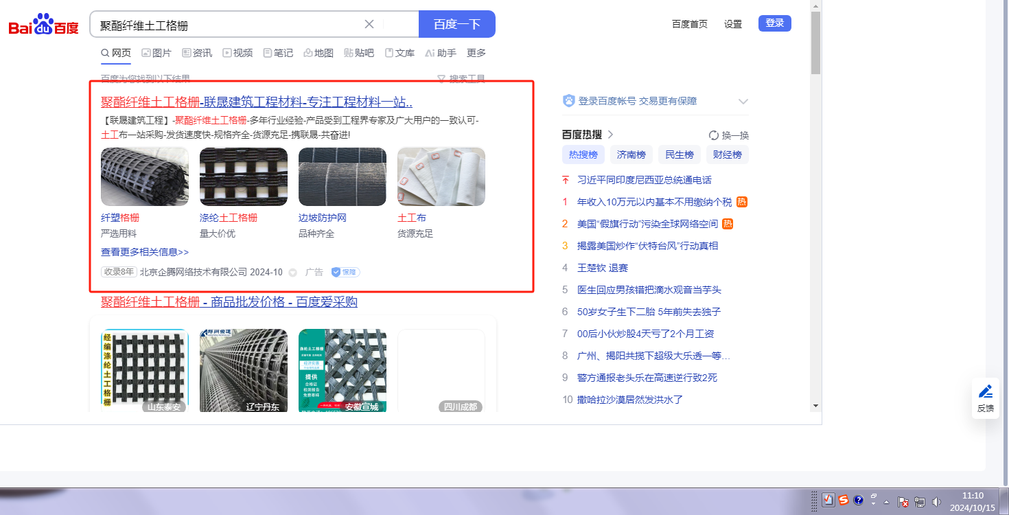Expand the ad info arrow beside 2024-10

pos(293,273)
